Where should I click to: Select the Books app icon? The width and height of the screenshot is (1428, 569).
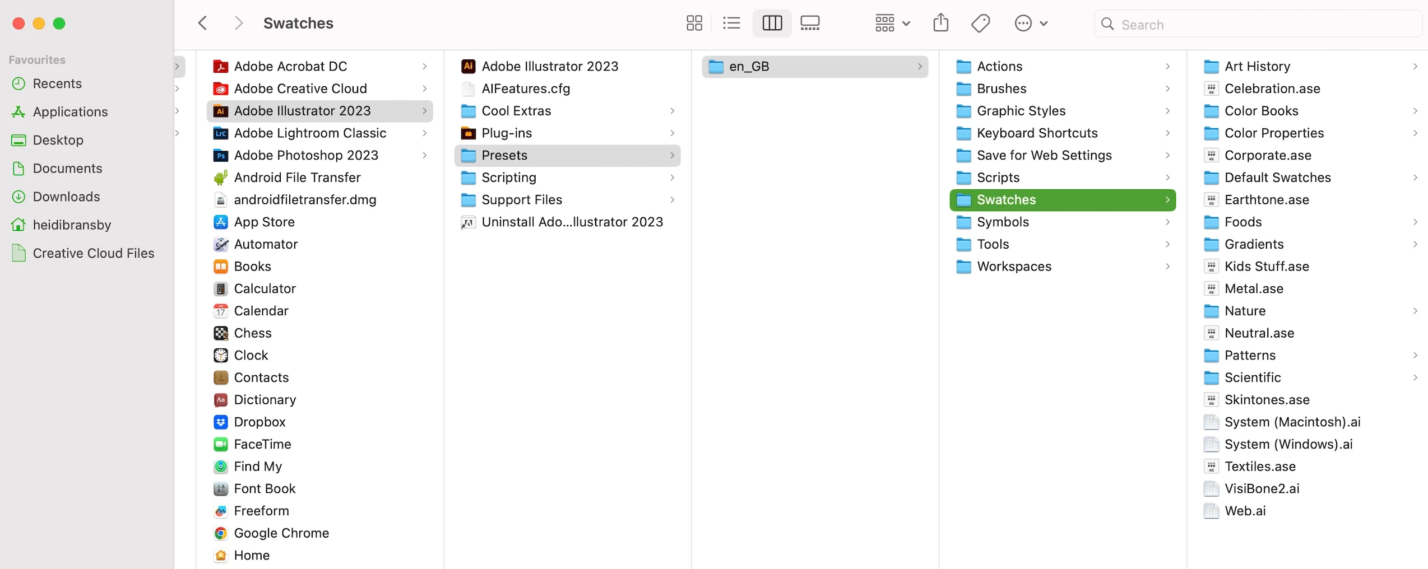click(x=221, y=267)
